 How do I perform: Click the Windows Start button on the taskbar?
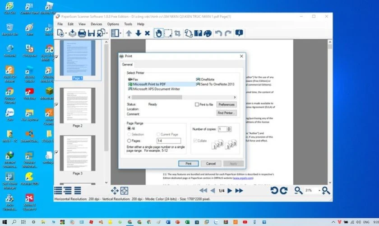click(5, 222)
